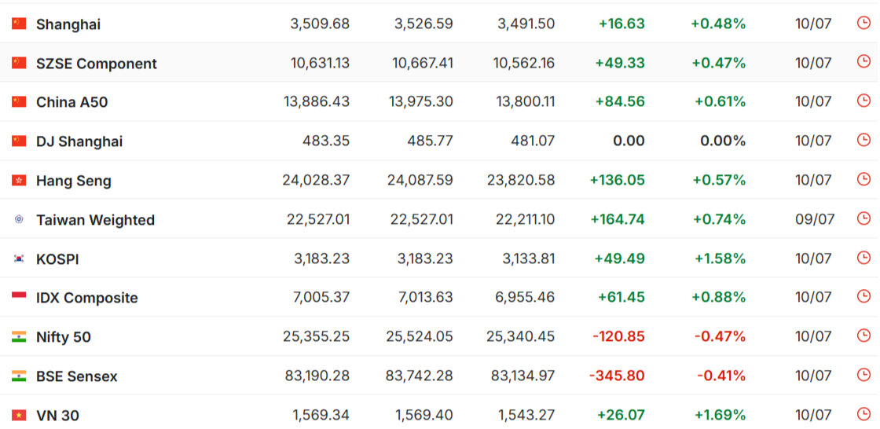Open the Hang Seng index link
880x429 pixels.
coord(74,181)
